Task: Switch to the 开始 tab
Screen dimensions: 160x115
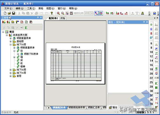Action: [63, 18]
